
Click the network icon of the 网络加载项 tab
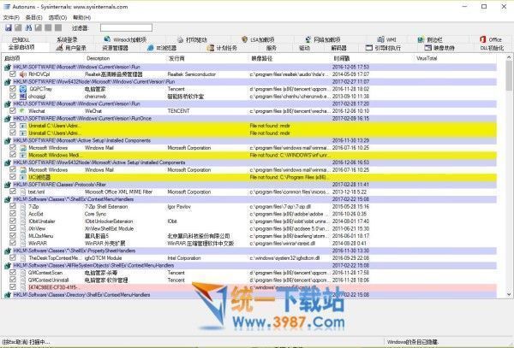click(308, 39)
